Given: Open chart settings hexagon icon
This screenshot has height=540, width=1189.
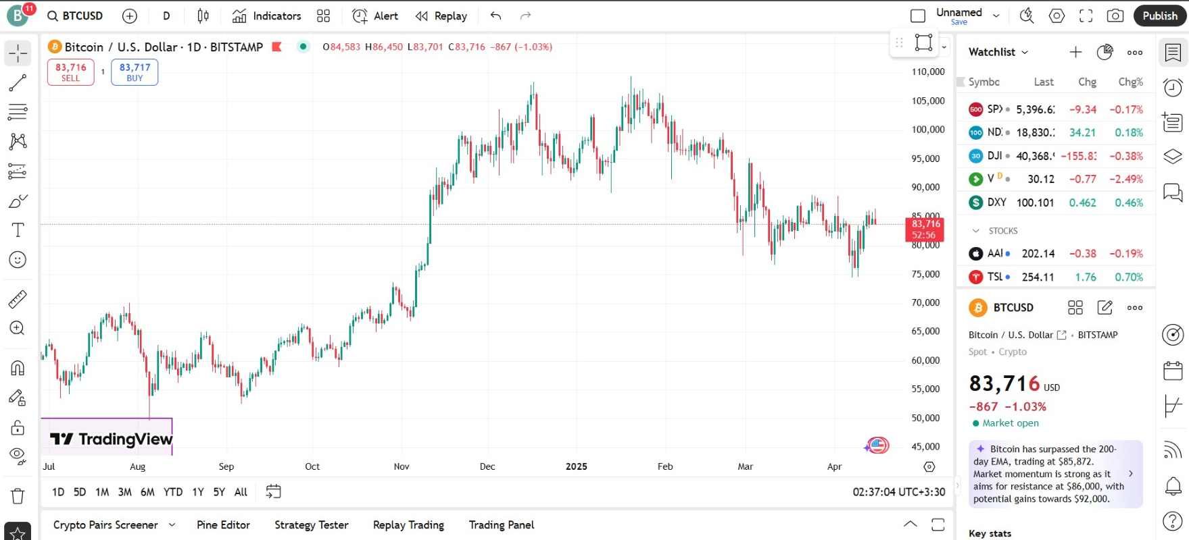Looking at the screenshot, I should click(x=1057, y=16).
